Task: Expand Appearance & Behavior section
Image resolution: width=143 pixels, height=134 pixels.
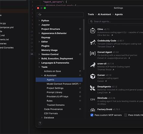Action: tap(39, 33)
